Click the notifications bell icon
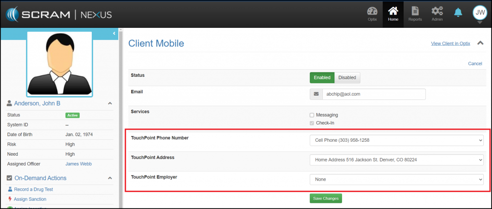The image size is (492, 209). pyautogui.click(x=458, y=12)
